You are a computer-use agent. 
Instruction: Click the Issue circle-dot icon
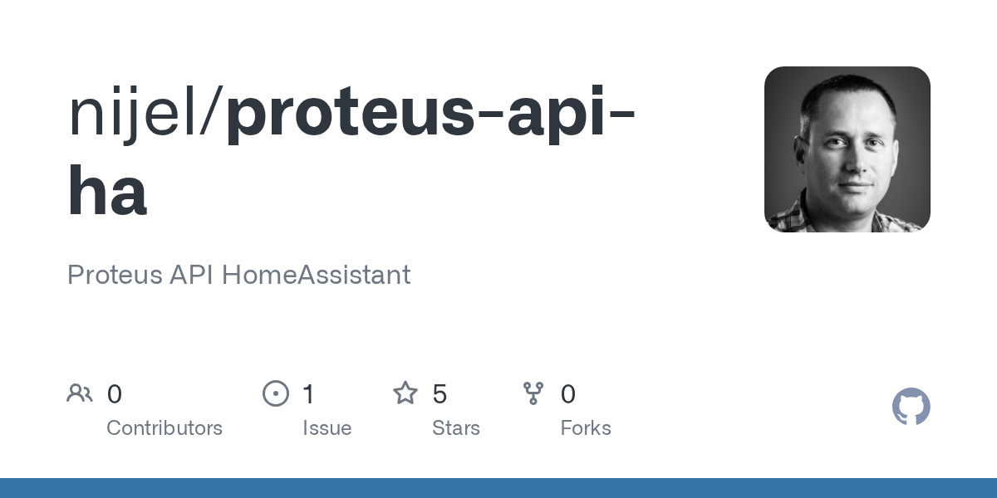(276, 393)
